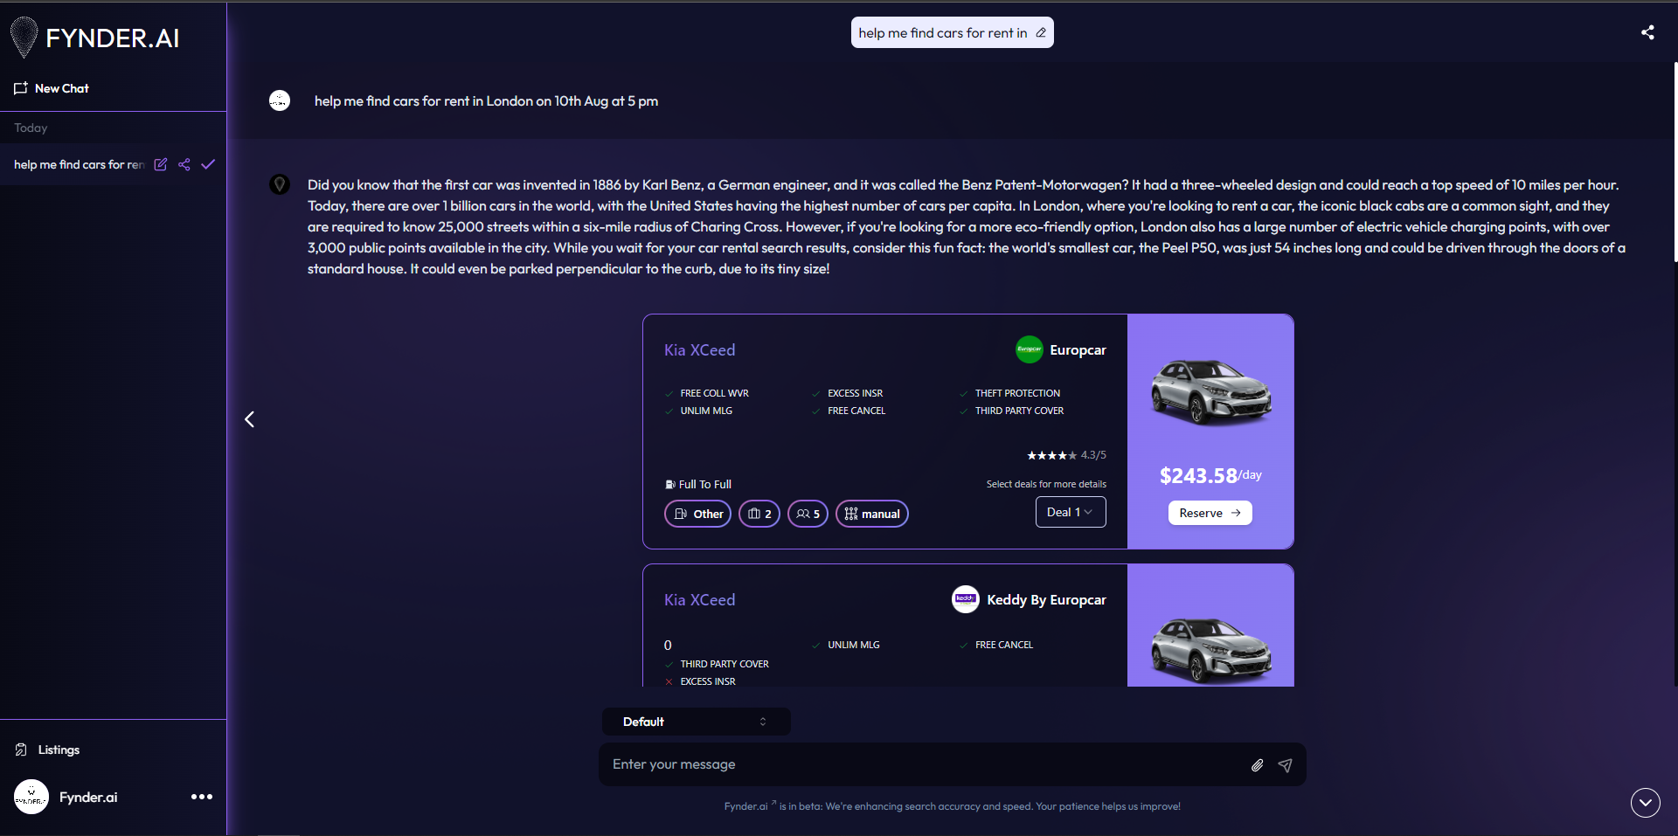Start a New Chat

(x=52, y=88)
